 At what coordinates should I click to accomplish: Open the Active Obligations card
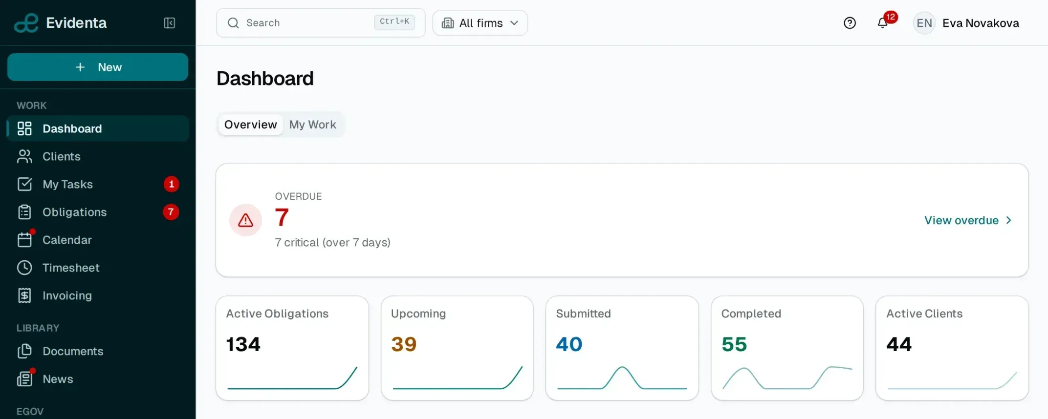pos(292,348)
